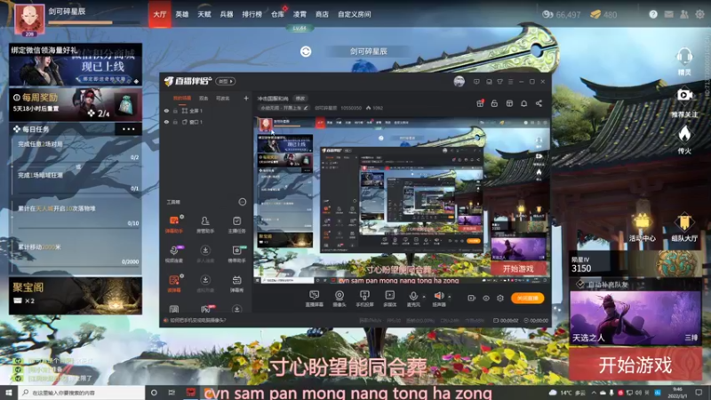The image size is (711, 400).
Task: Open game settings gear in the top bar
Action: [x=699, y=14]
